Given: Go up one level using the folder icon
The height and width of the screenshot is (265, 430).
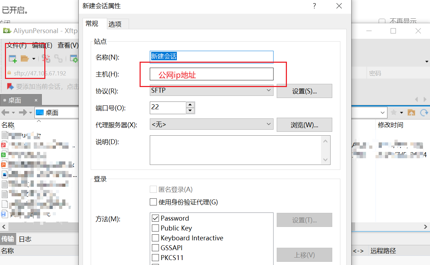Looking at the screenshot, I should 411,112.
